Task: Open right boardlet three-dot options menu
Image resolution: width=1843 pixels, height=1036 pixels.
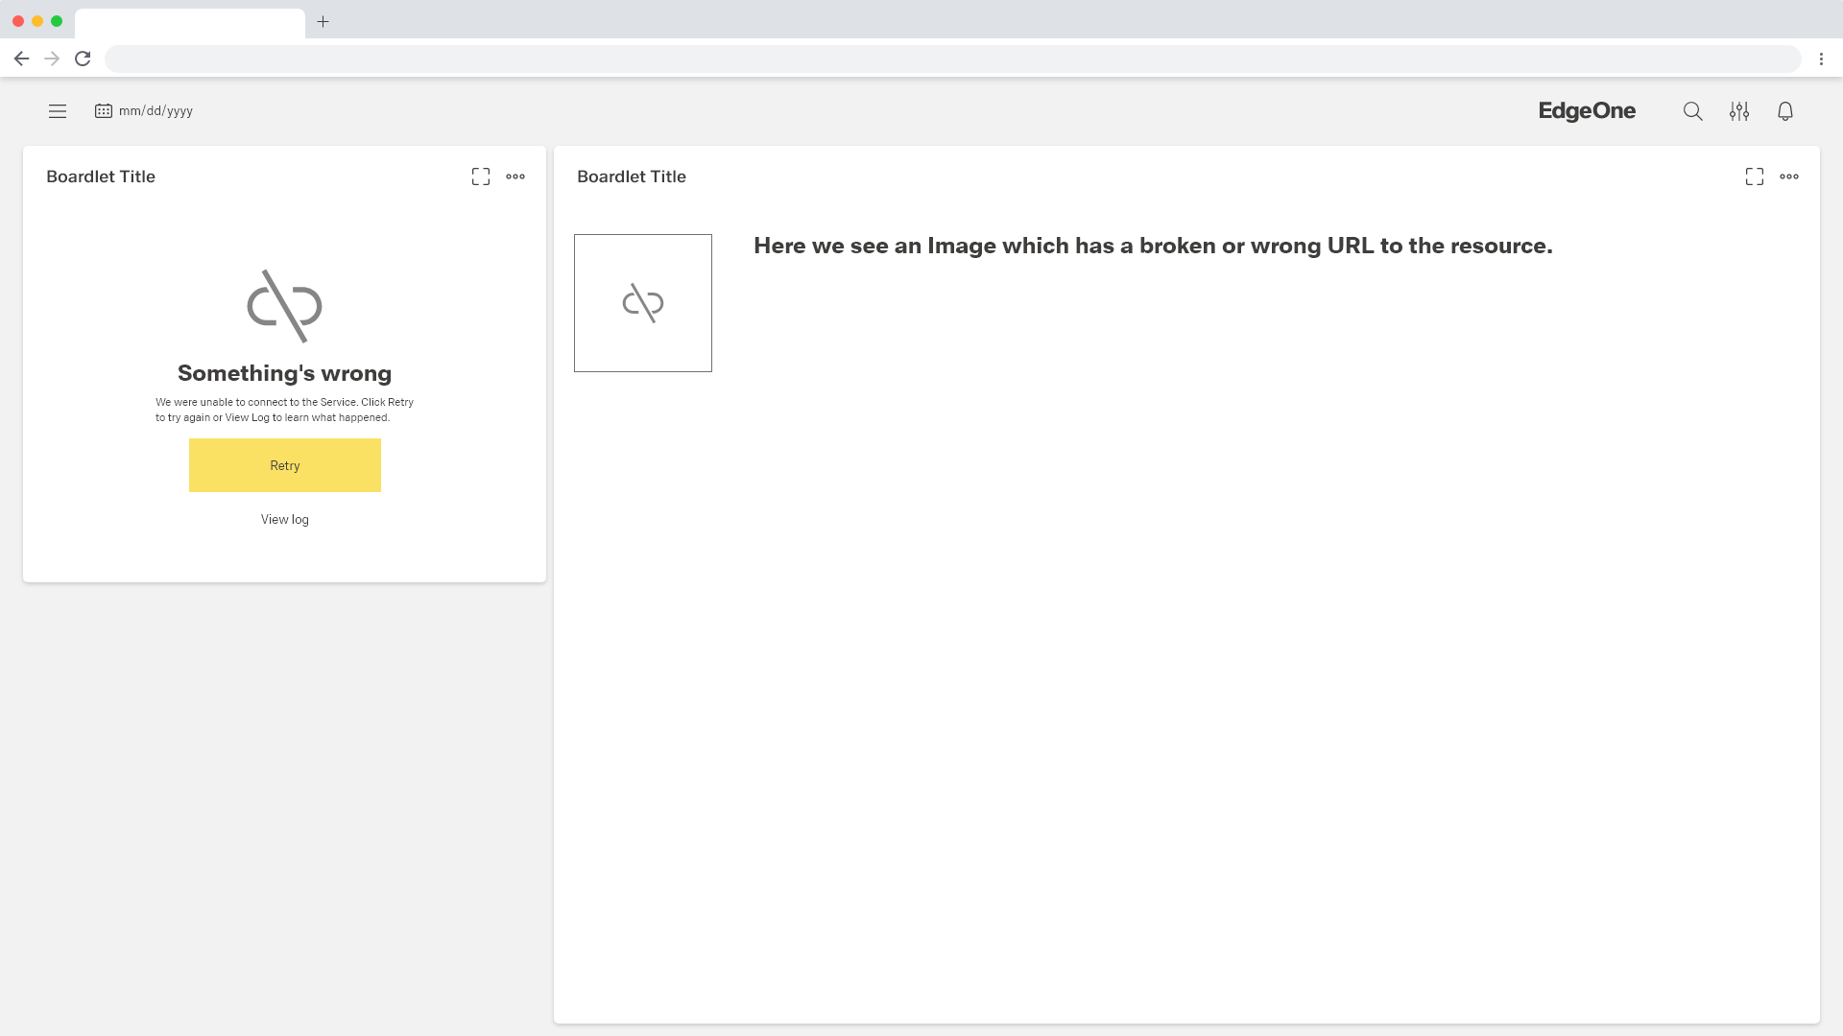Action: (1789, 177)
